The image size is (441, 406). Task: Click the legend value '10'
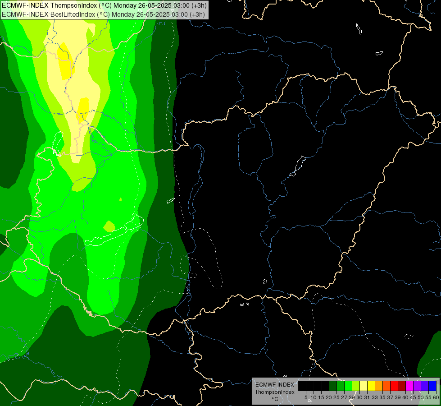click(314, 397)
